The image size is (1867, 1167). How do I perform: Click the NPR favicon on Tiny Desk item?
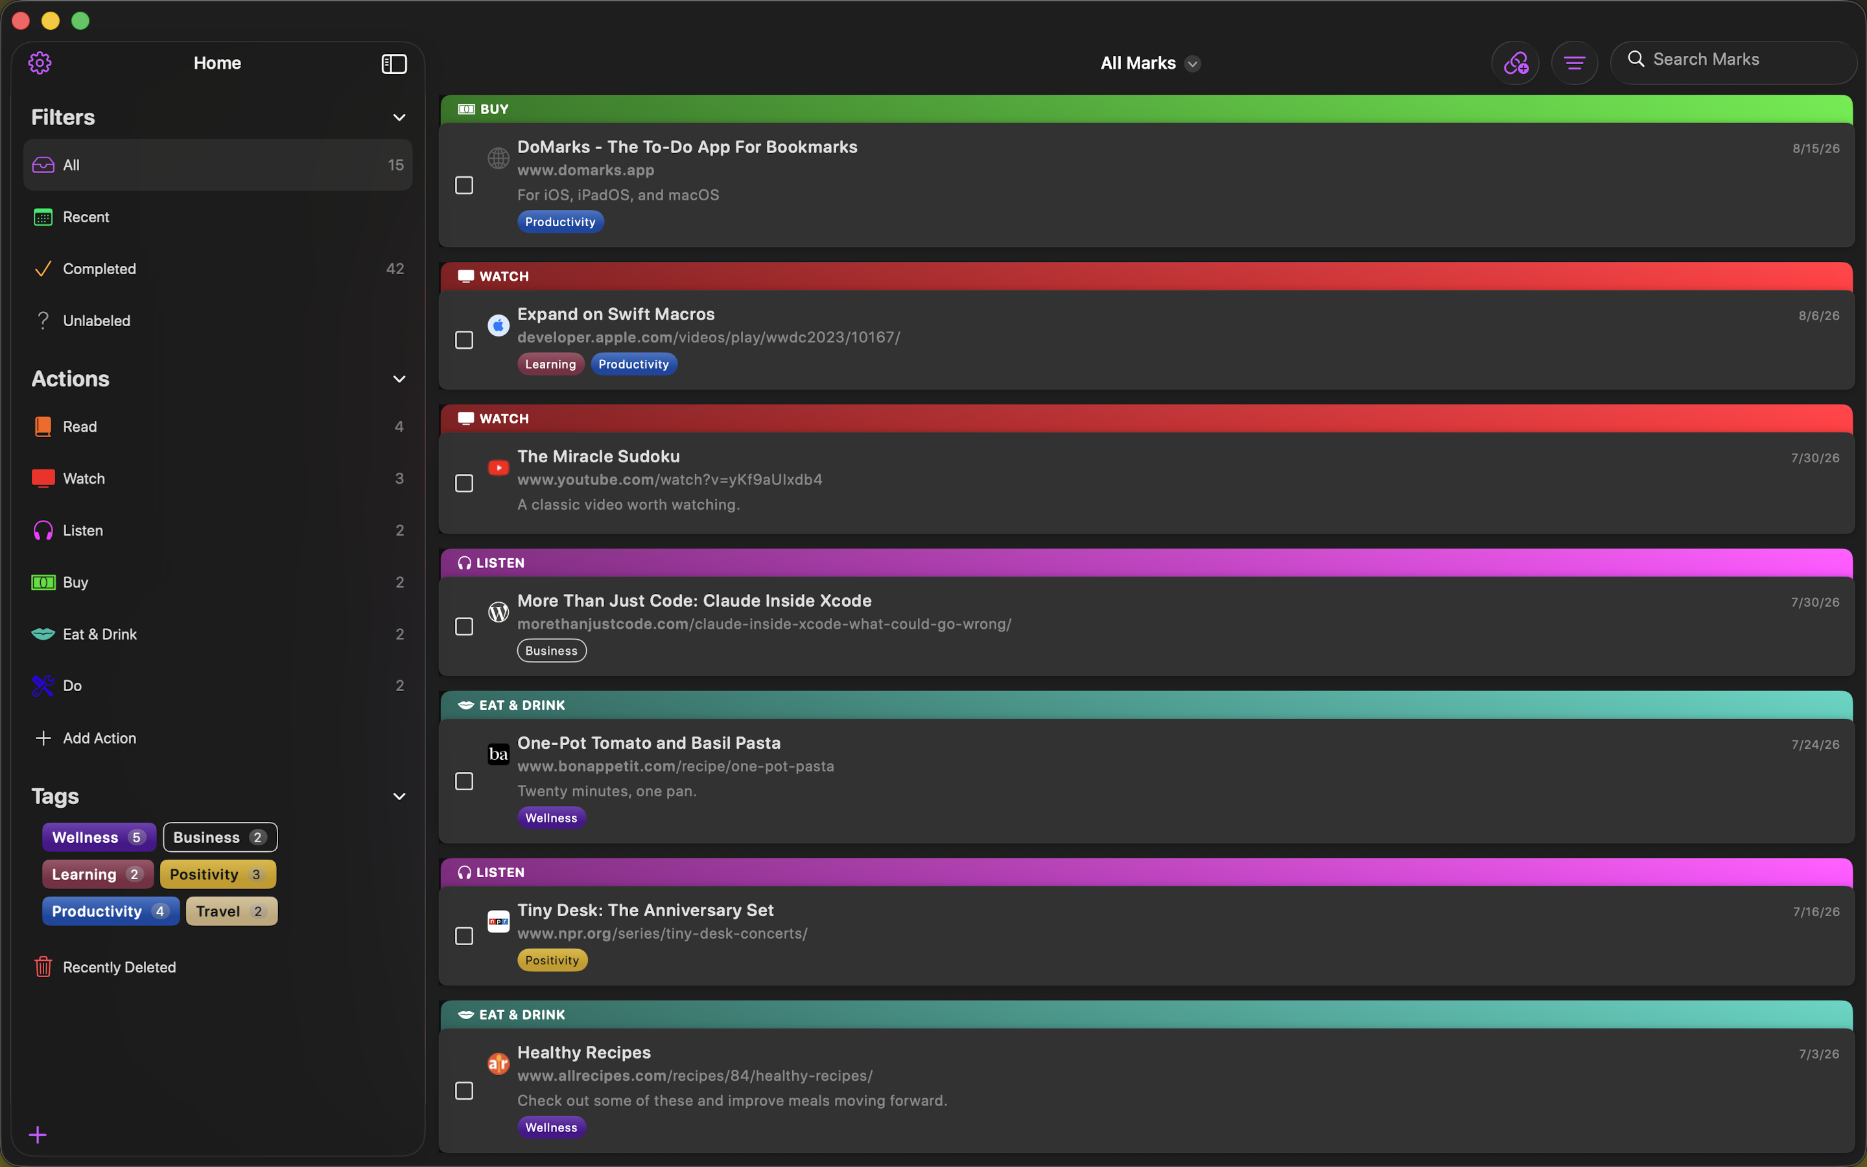(499, 921)
